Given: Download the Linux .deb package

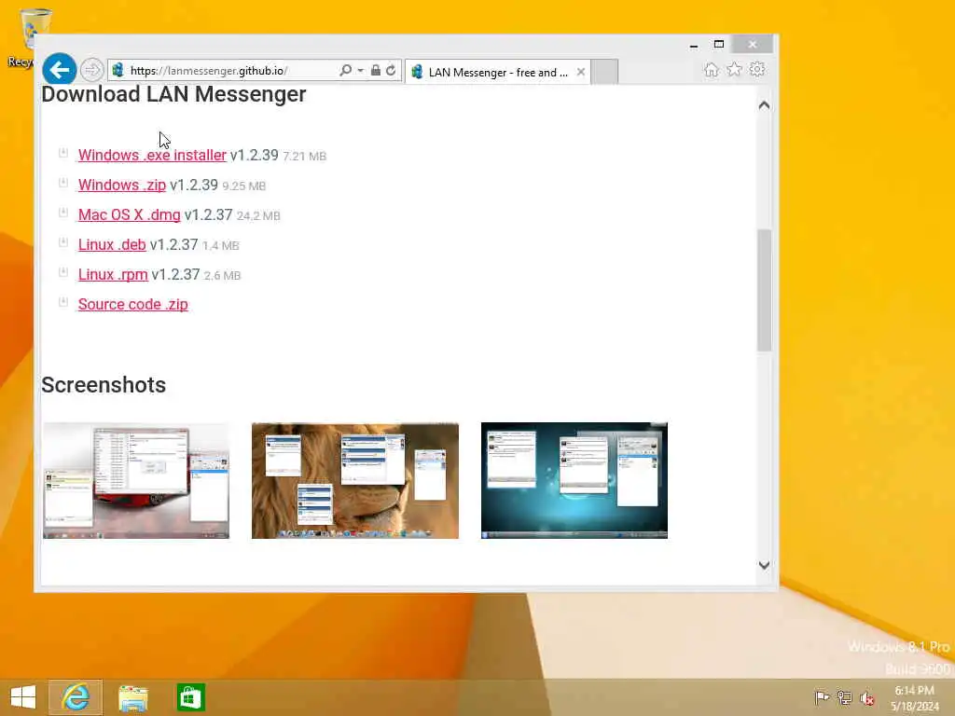Looking at the screenshot, I should 112,245.
